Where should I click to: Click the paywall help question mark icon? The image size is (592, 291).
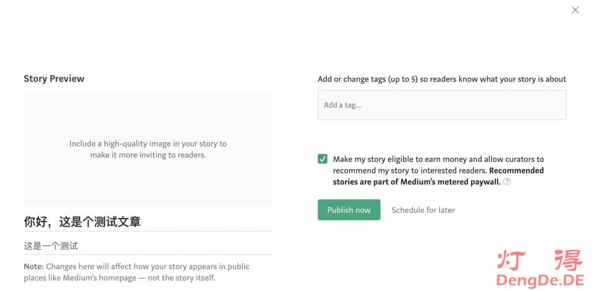click(x=506, y=182)
